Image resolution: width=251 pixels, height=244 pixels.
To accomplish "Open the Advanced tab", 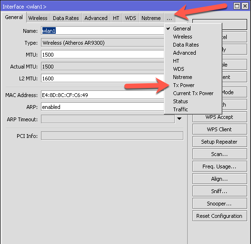I will click(96, 18).
